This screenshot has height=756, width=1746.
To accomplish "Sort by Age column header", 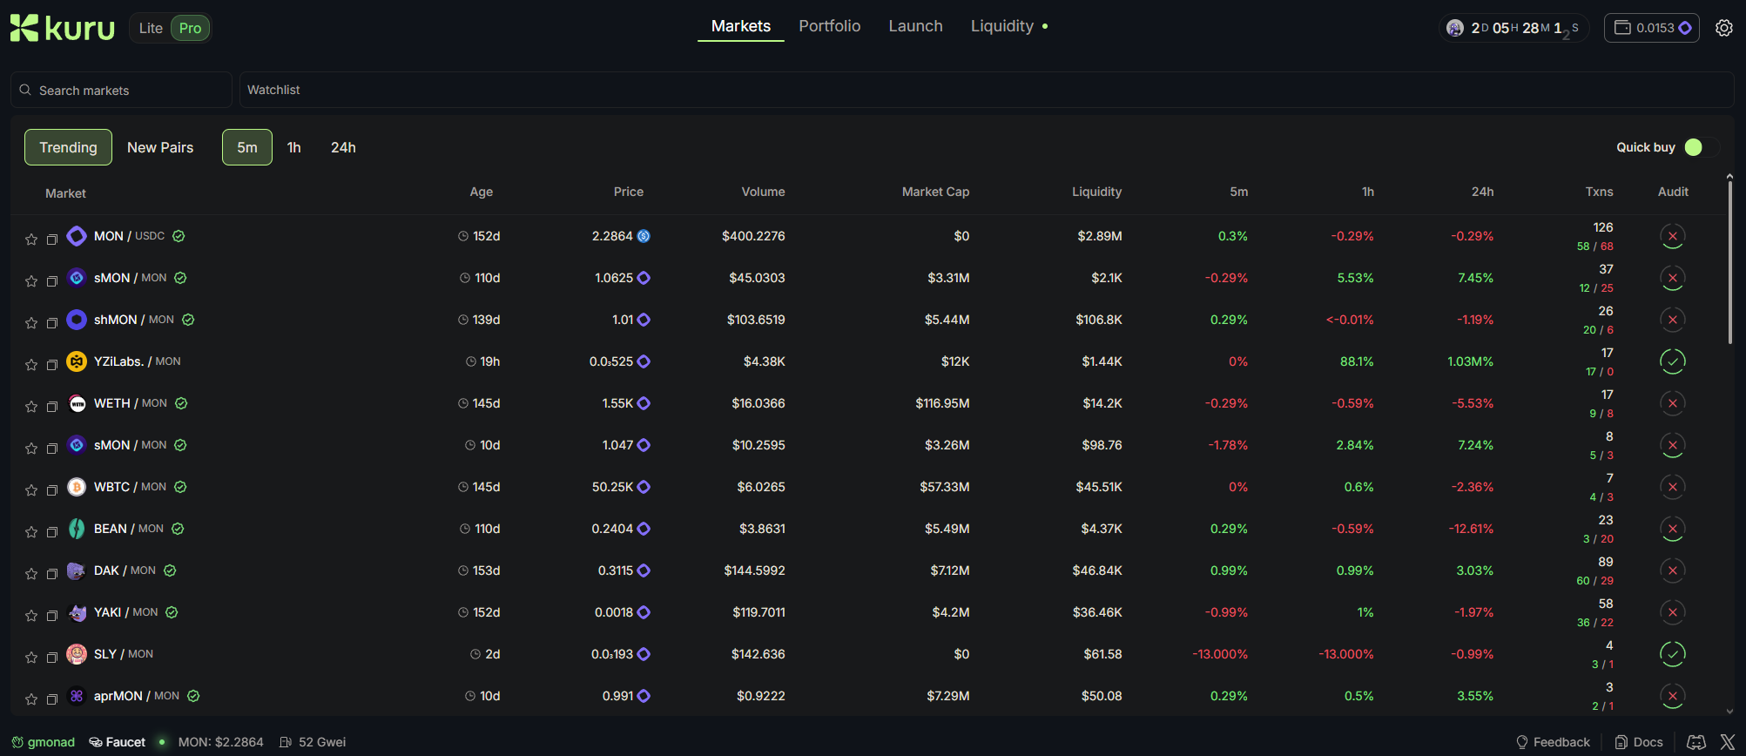I will [x=482, y=192].
